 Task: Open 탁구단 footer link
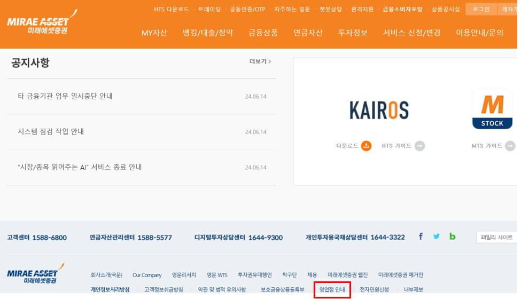(289, 275)
